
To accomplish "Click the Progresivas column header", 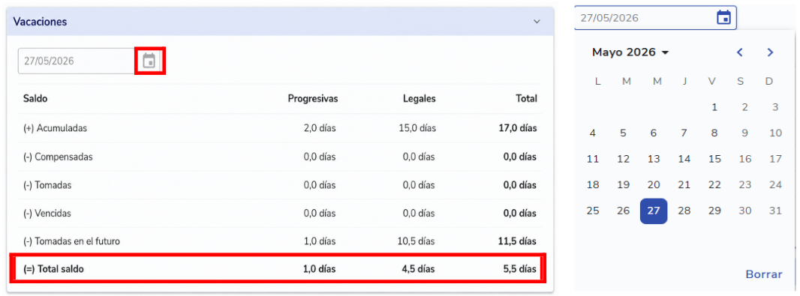I will click(x=312, y=99).
